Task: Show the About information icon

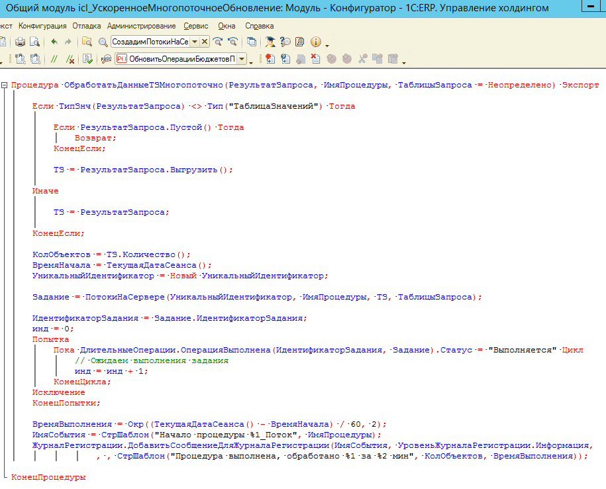Action: [316, 42]
